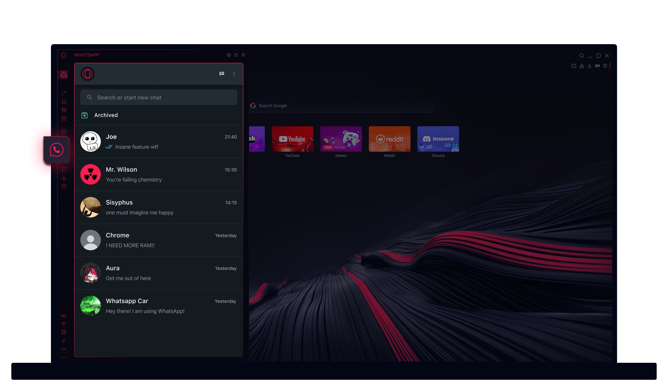Reload the WhatsApp panel
The image size is (668, 386).
click(236, 55)
